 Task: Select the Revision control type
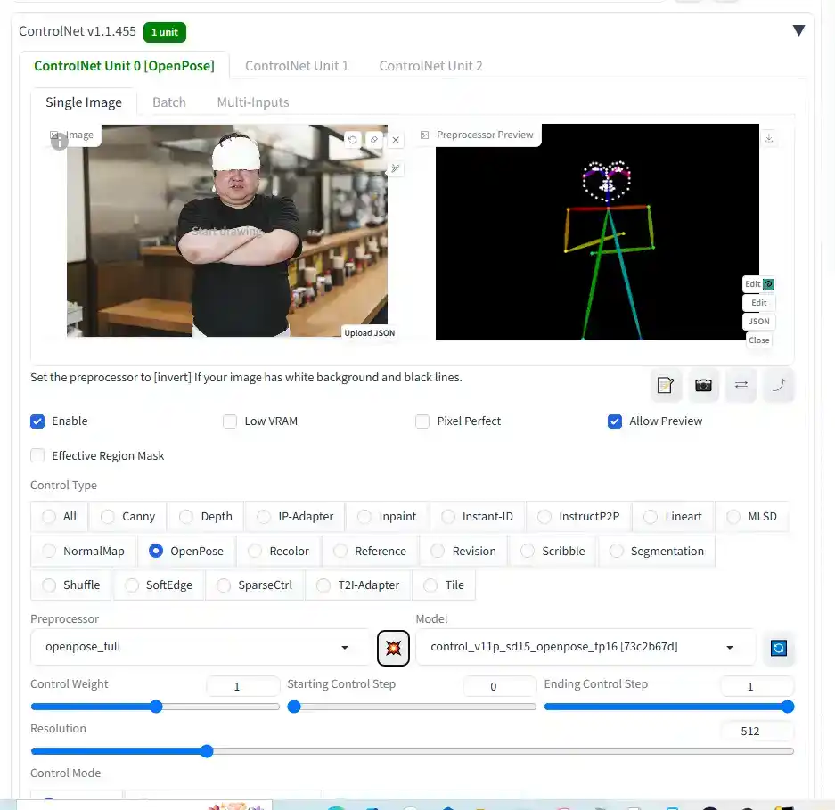[463, 552]
